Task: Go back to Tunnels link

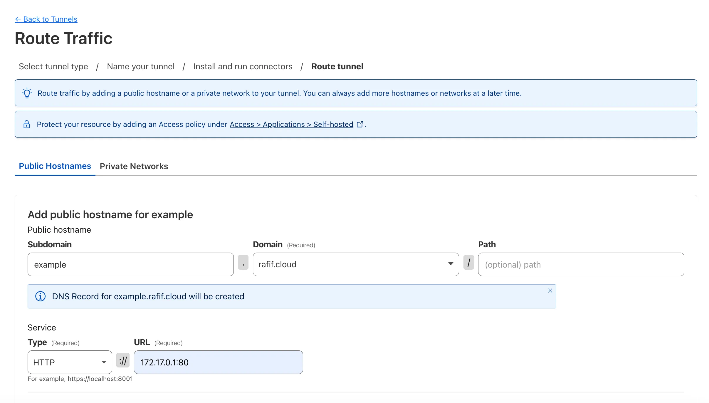Action: click(46, 19)
